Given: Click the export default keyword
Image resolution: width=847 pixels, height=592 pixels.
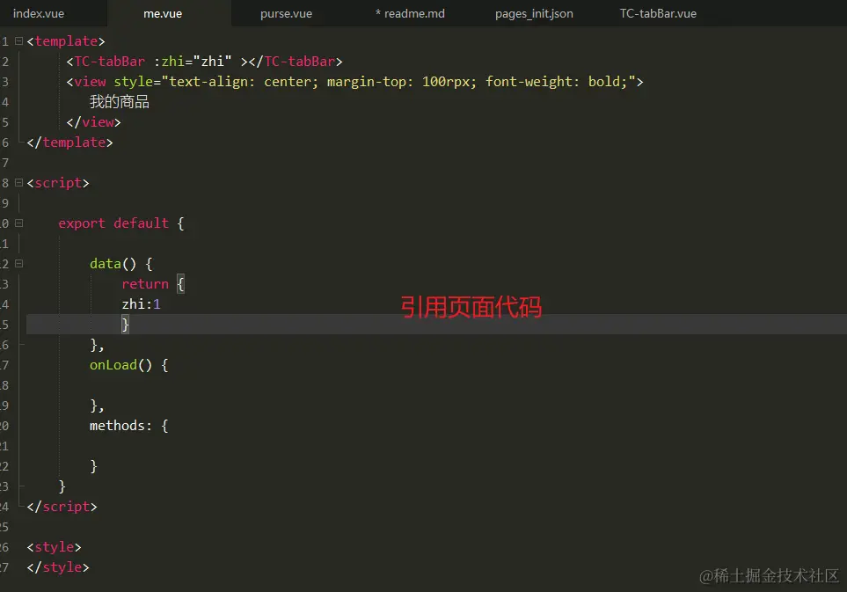Looking at the screenshot, I should pyautogui.click(x=113, y=223).
